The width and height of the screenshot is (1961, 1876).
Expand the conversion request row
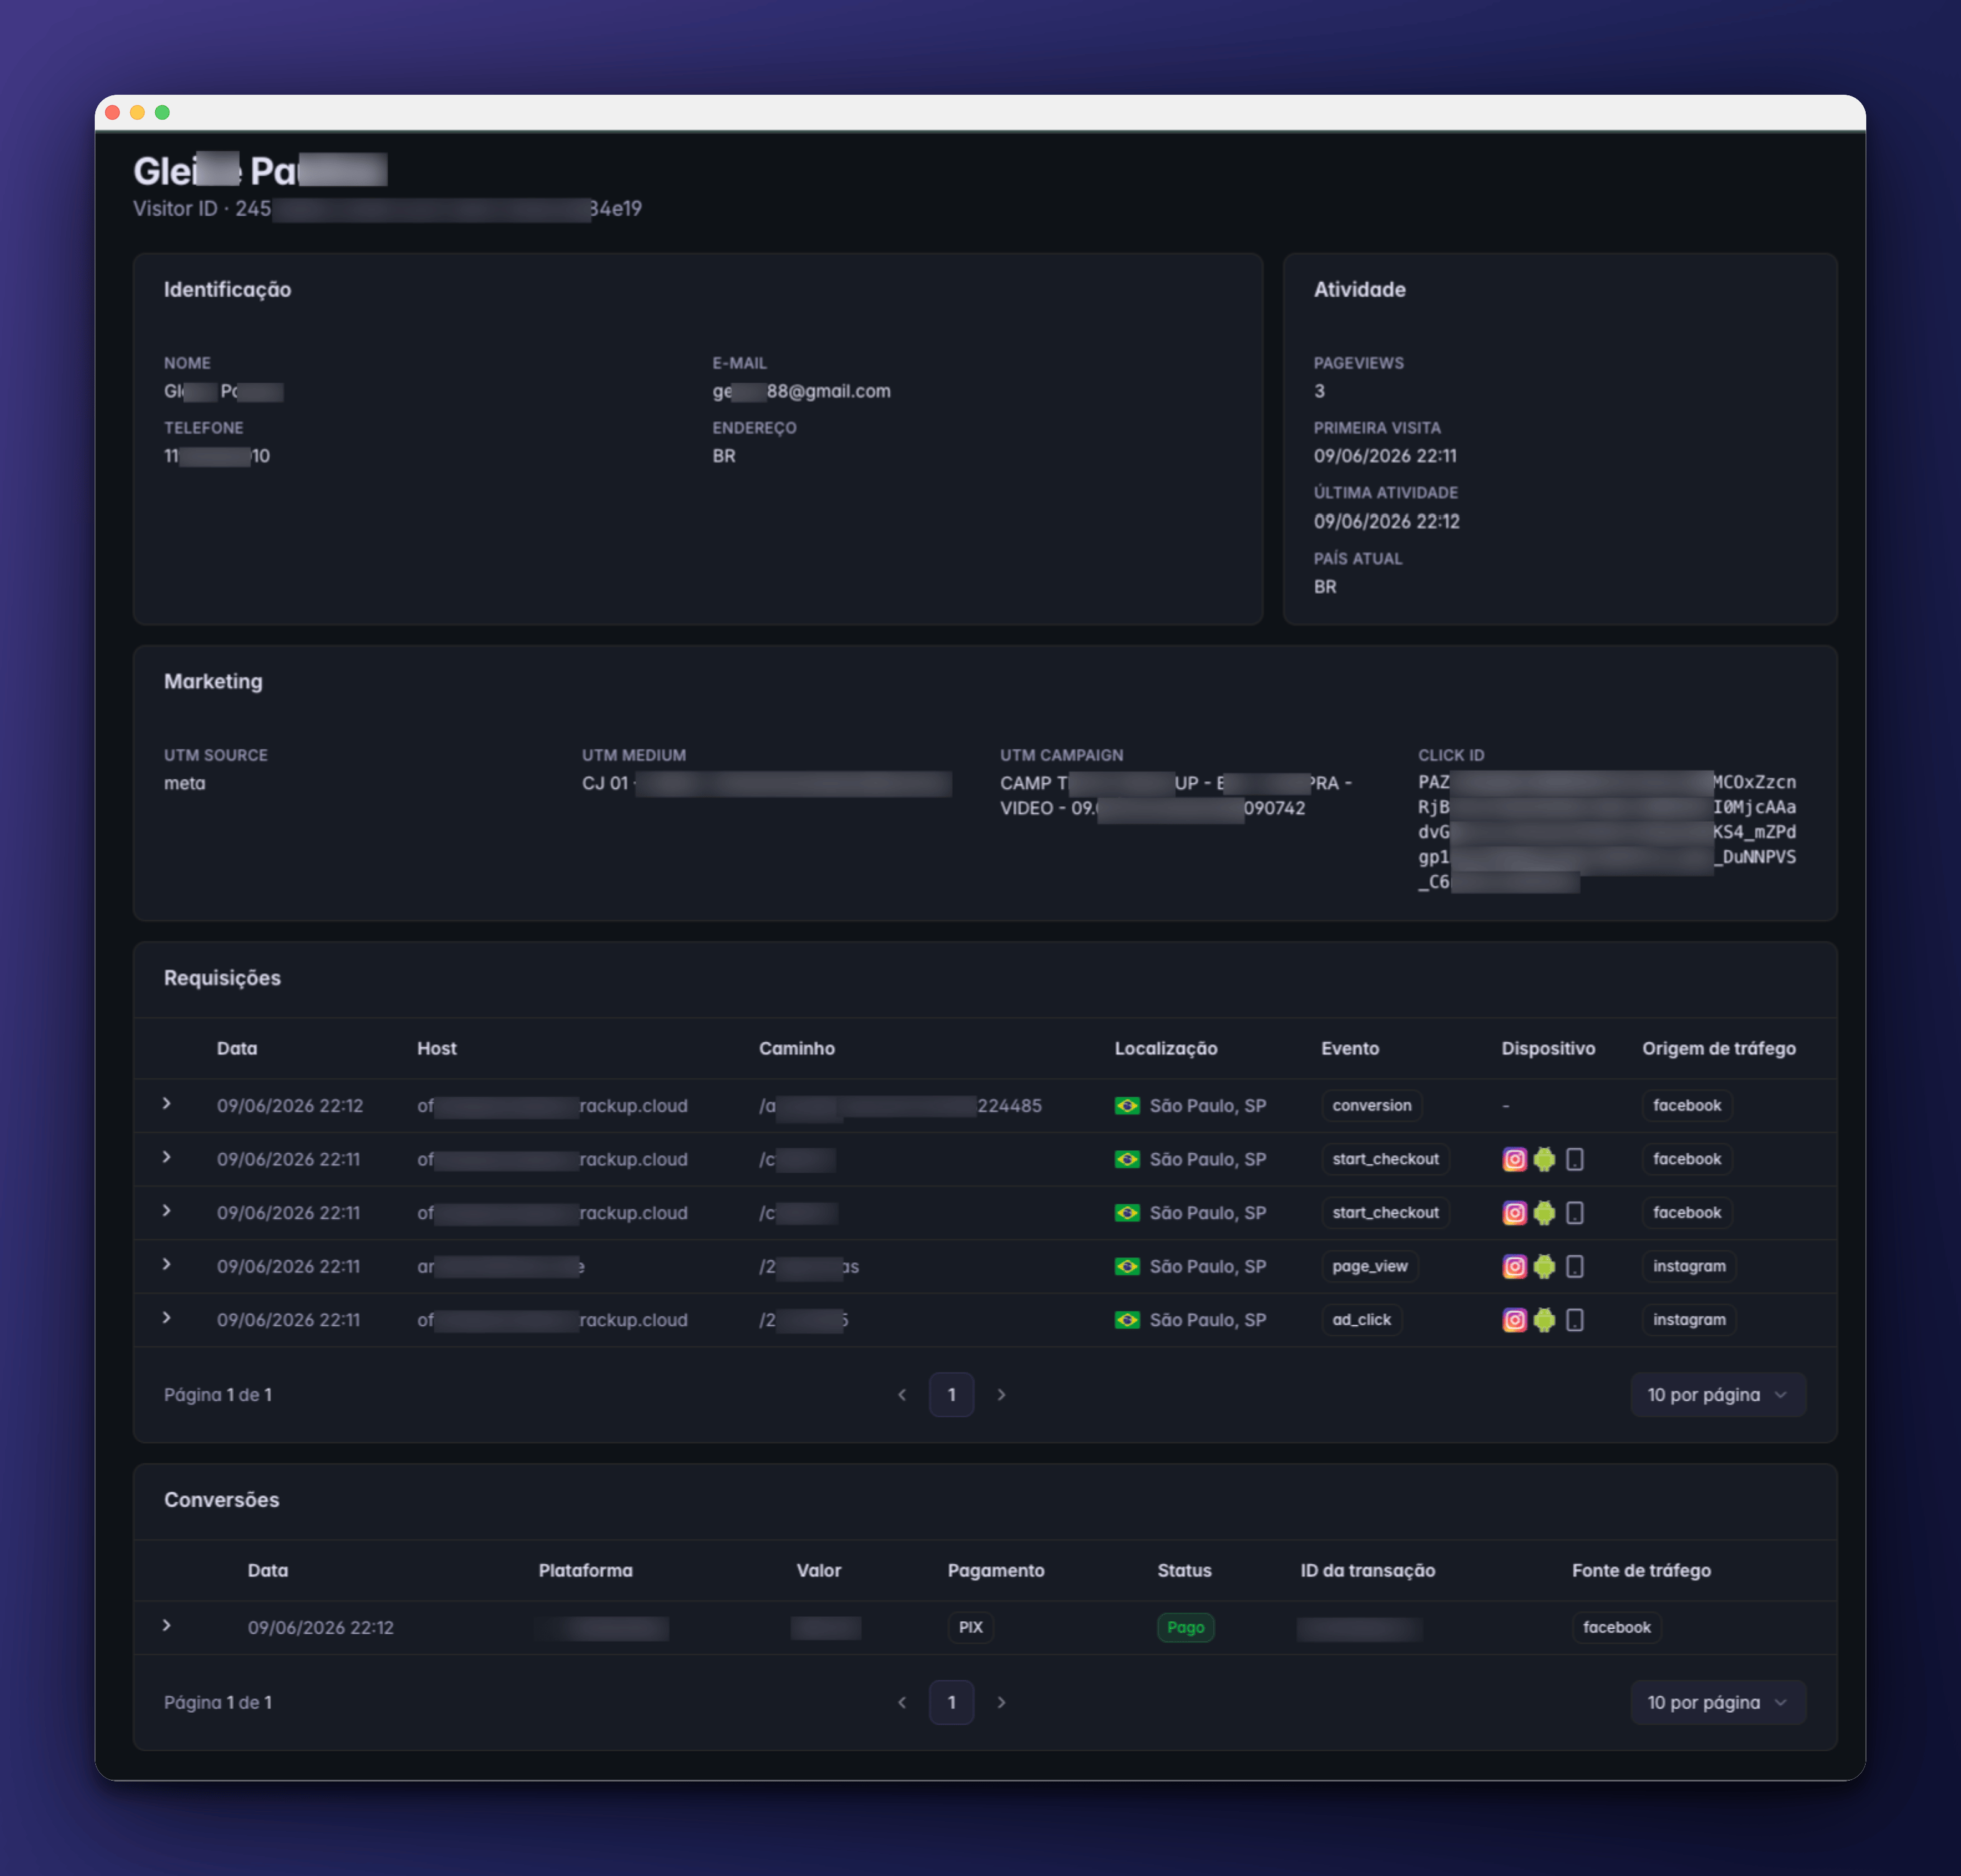tap(167, 1103)
